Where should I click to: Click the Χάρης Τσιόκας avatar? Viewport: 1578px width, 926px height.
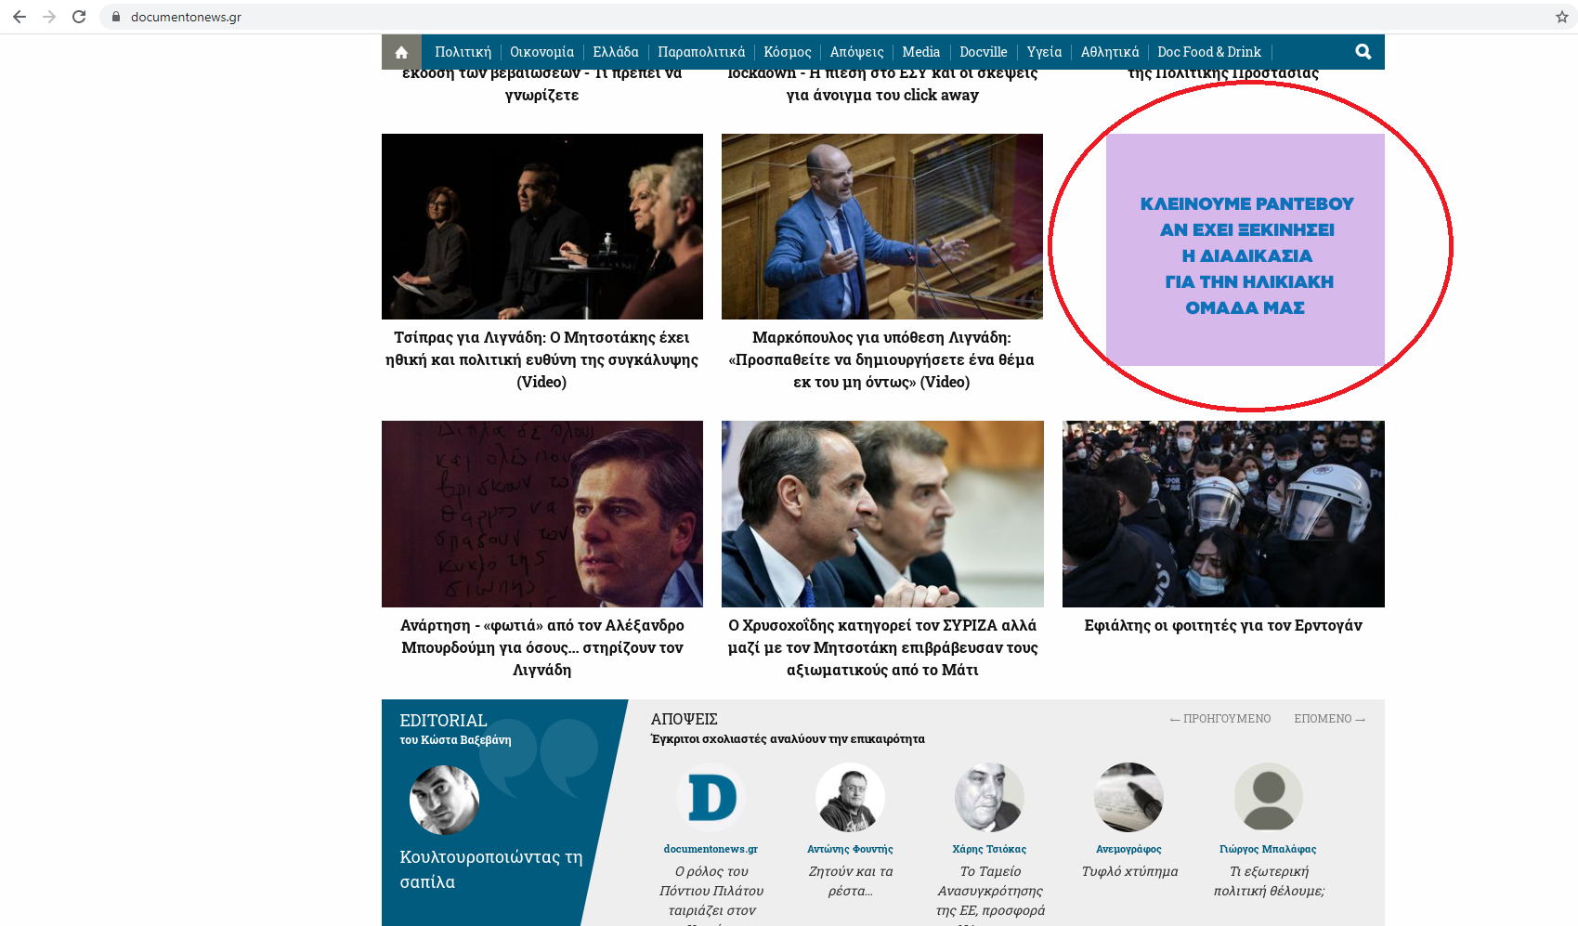[x=989, y=797]
